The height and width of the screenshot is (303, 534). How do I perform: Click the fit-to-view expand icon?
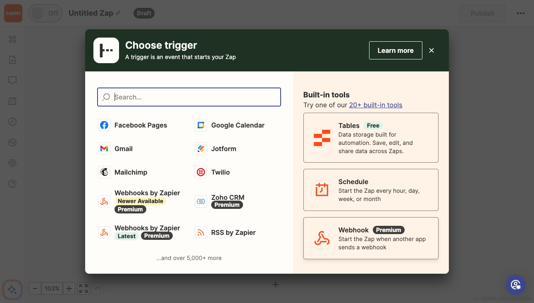83,289
